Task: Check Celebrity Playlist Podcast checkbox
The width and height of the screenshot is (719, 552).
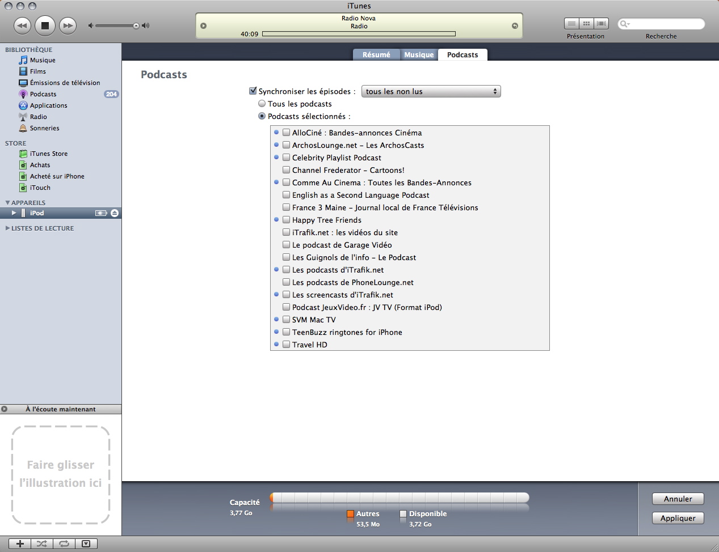Action: click(287, 158)
